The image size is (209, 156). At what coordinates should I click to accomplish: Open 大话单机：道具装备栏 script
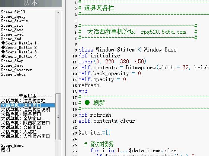(x=23, y=100)
